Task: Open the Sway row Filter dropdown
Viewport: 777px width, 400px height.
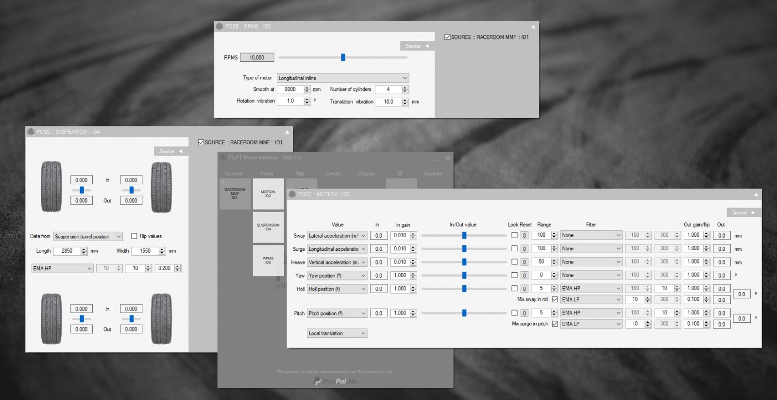Action: 591,235
